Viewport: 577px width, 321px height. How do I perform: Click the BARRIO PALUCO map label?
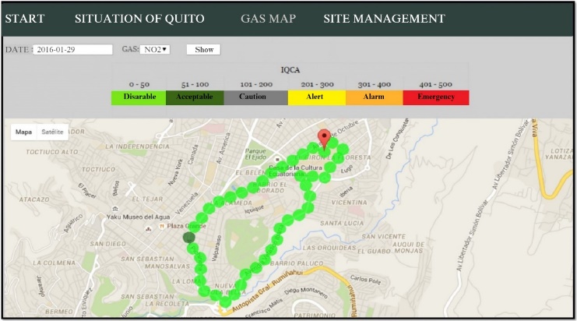(x=297, y=263)
